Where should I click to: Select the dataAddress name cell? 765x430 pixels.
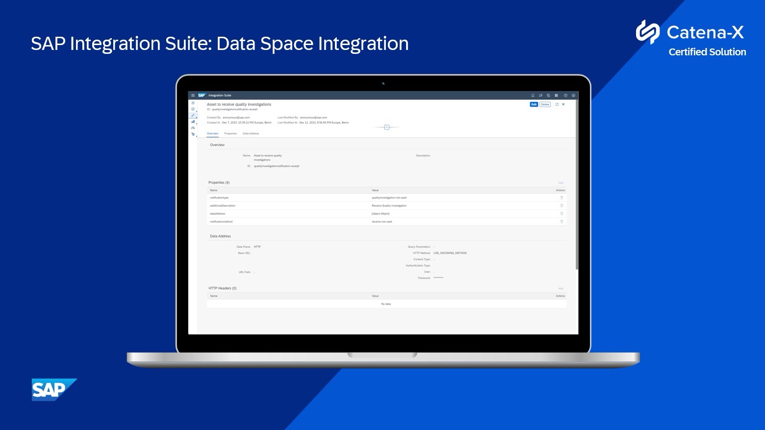pos(218,214)
